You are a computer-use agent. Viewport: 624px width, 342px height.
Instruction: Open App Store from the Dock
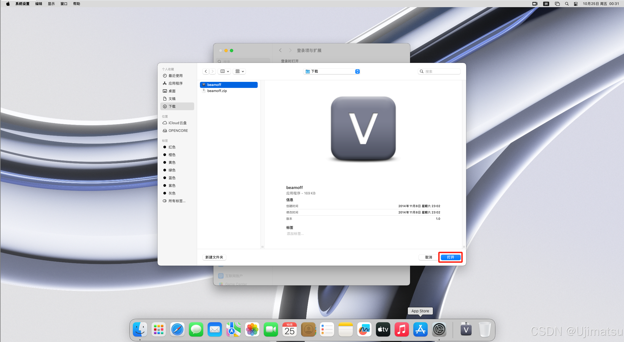[420, 329]
